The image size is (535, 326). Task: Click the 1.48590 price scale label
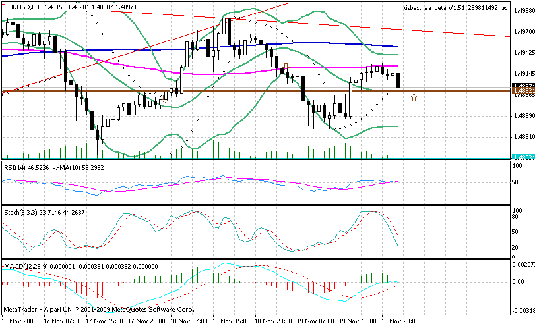click(x=524, y=116)
